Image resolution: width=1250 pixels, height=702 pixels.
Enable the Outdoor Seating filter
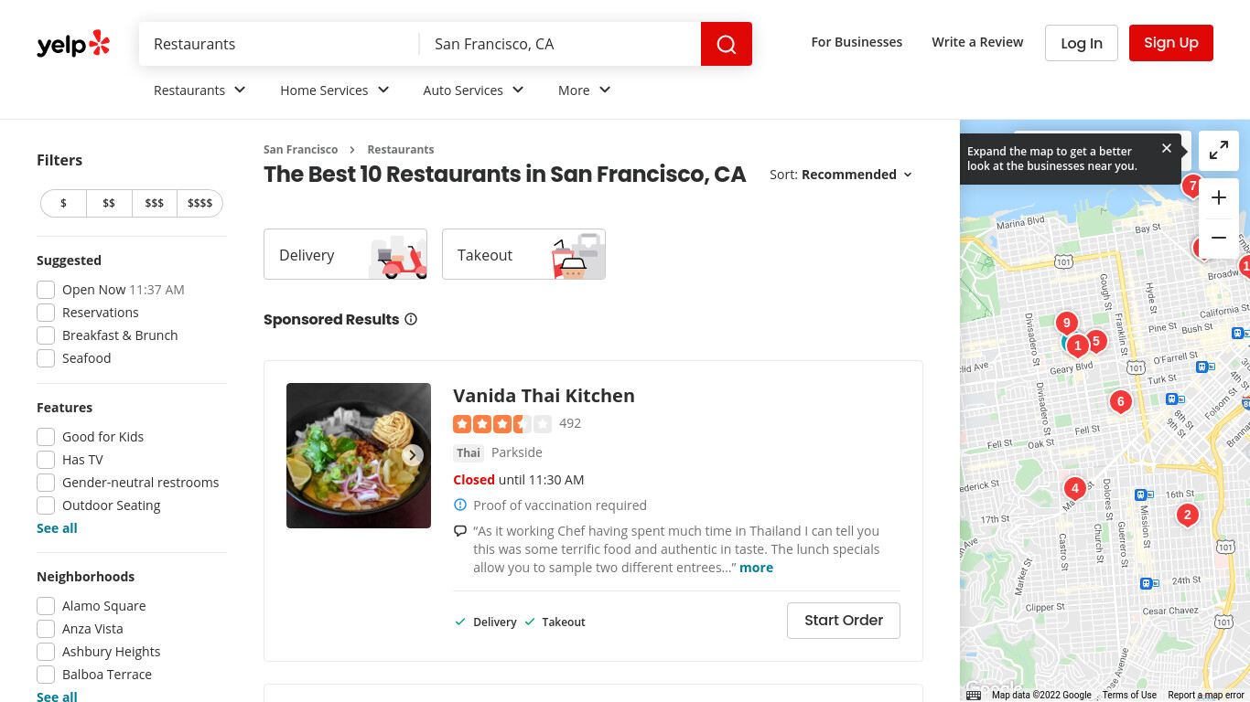click(x=46, y=505)
